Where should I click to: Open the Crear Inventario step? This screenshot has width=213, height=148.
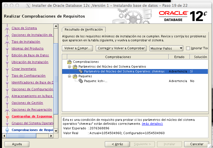click(24, 69)
